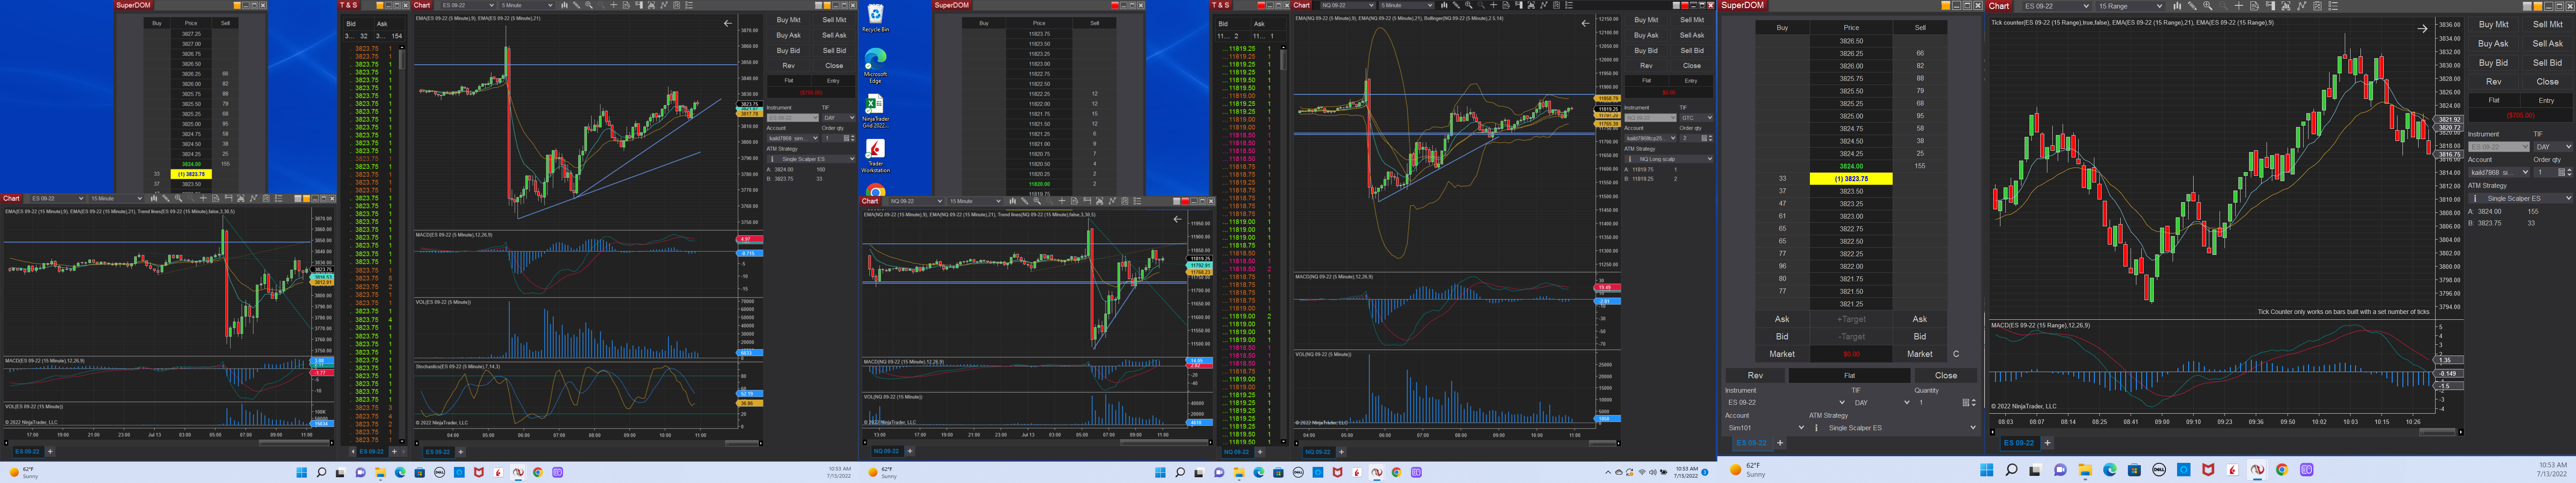Click yellow 3823.75 price cell in large SuperDOM

[x=1850, y=179]
